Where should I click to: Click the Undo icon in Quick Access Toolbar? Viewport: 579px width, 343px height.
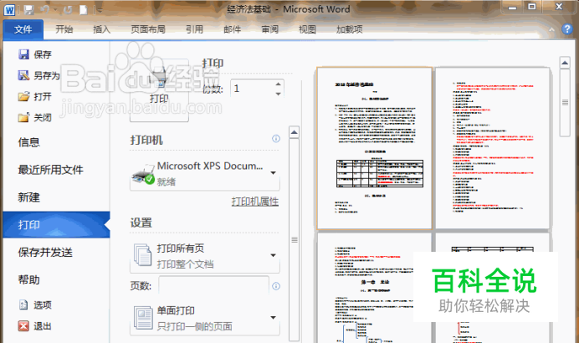(x=45, y=10)
